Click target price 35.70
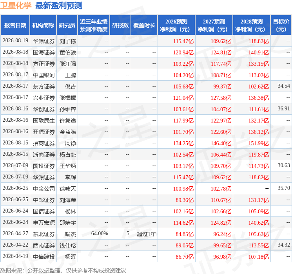 [x=284, y=188]
